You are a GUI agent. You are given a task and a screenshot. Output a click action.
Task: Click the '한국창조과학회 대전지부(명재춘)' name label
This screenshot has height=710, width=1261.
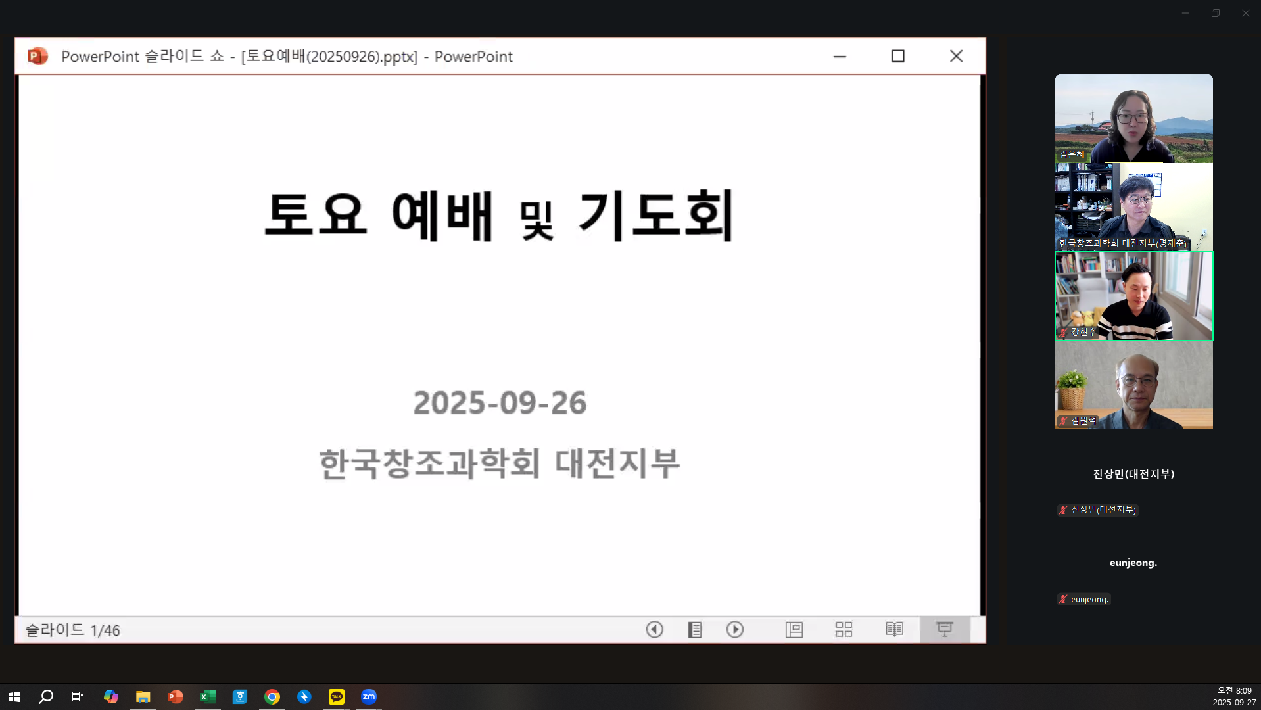pyautogui.click(x=1122, y=243)
